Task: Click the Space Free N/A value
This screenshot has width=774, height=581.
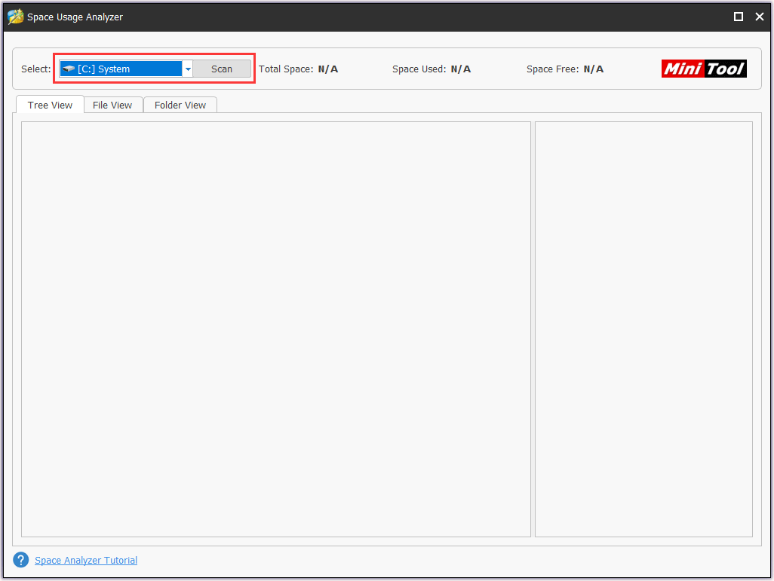Action: click(x=594, y=69)
